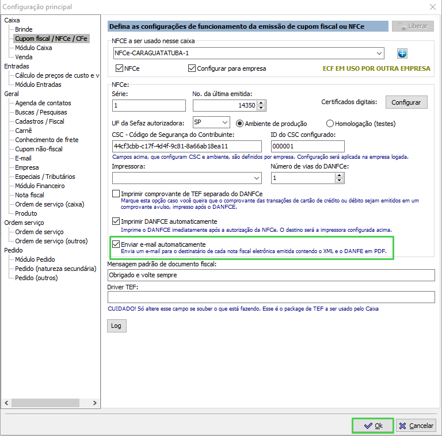Click the Driver TEF input field

click(x=271, y=297)
